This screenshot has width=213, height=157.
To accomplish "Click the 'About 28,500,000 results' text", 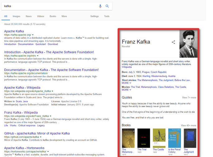I will 25,24.
